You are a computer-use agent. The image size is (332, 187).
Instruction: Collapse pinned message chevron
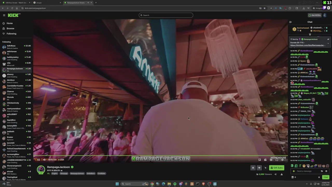[328, 43]
